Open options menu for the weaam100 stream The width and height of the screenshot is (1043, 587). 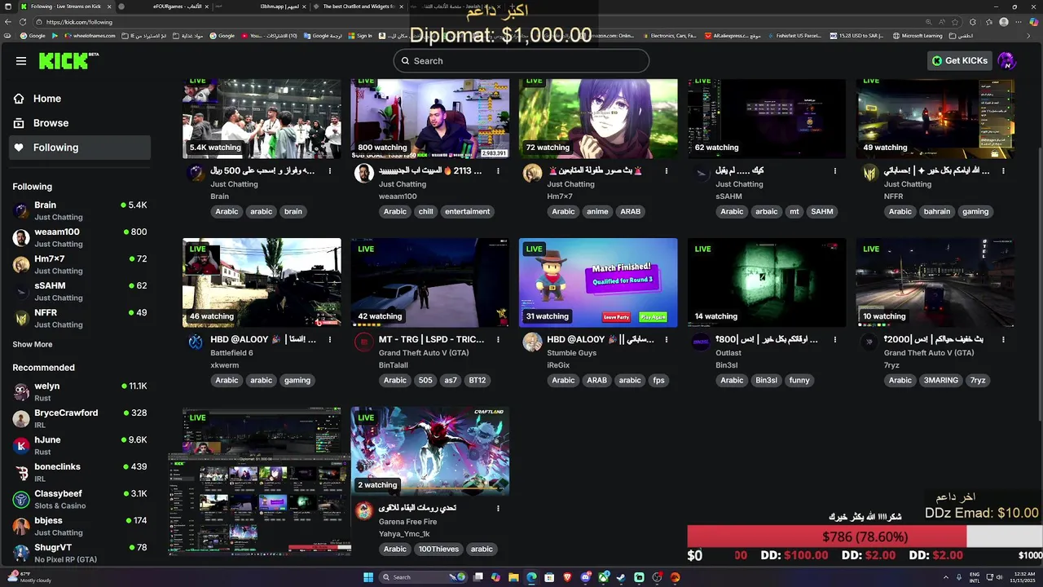(x=498, y=171)
